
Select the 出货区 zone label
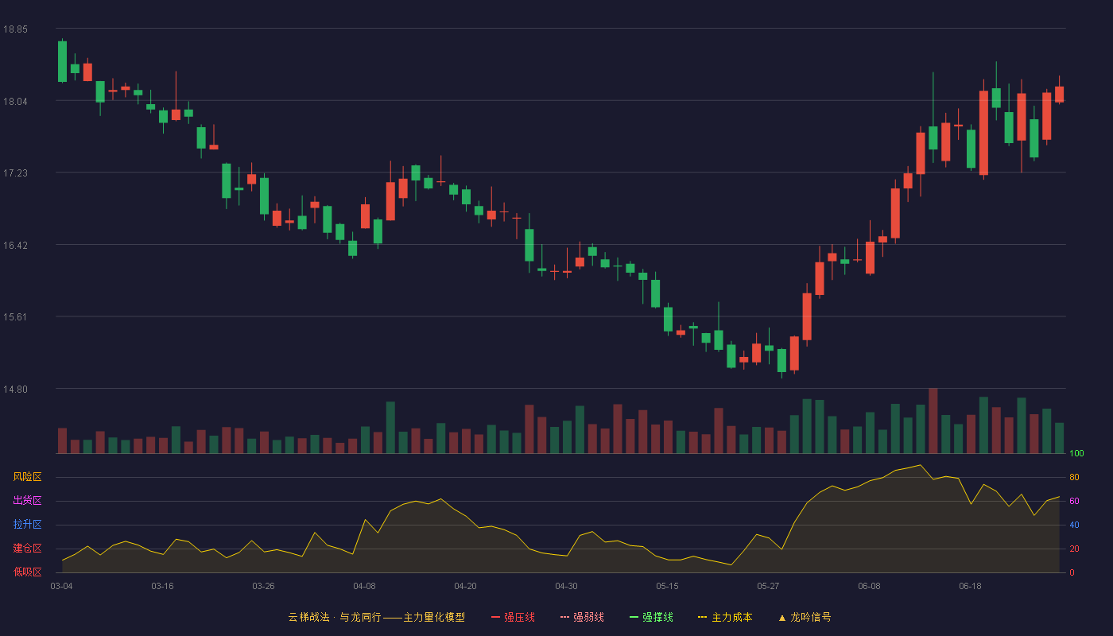pyautogui.click(x=27, y=501)
